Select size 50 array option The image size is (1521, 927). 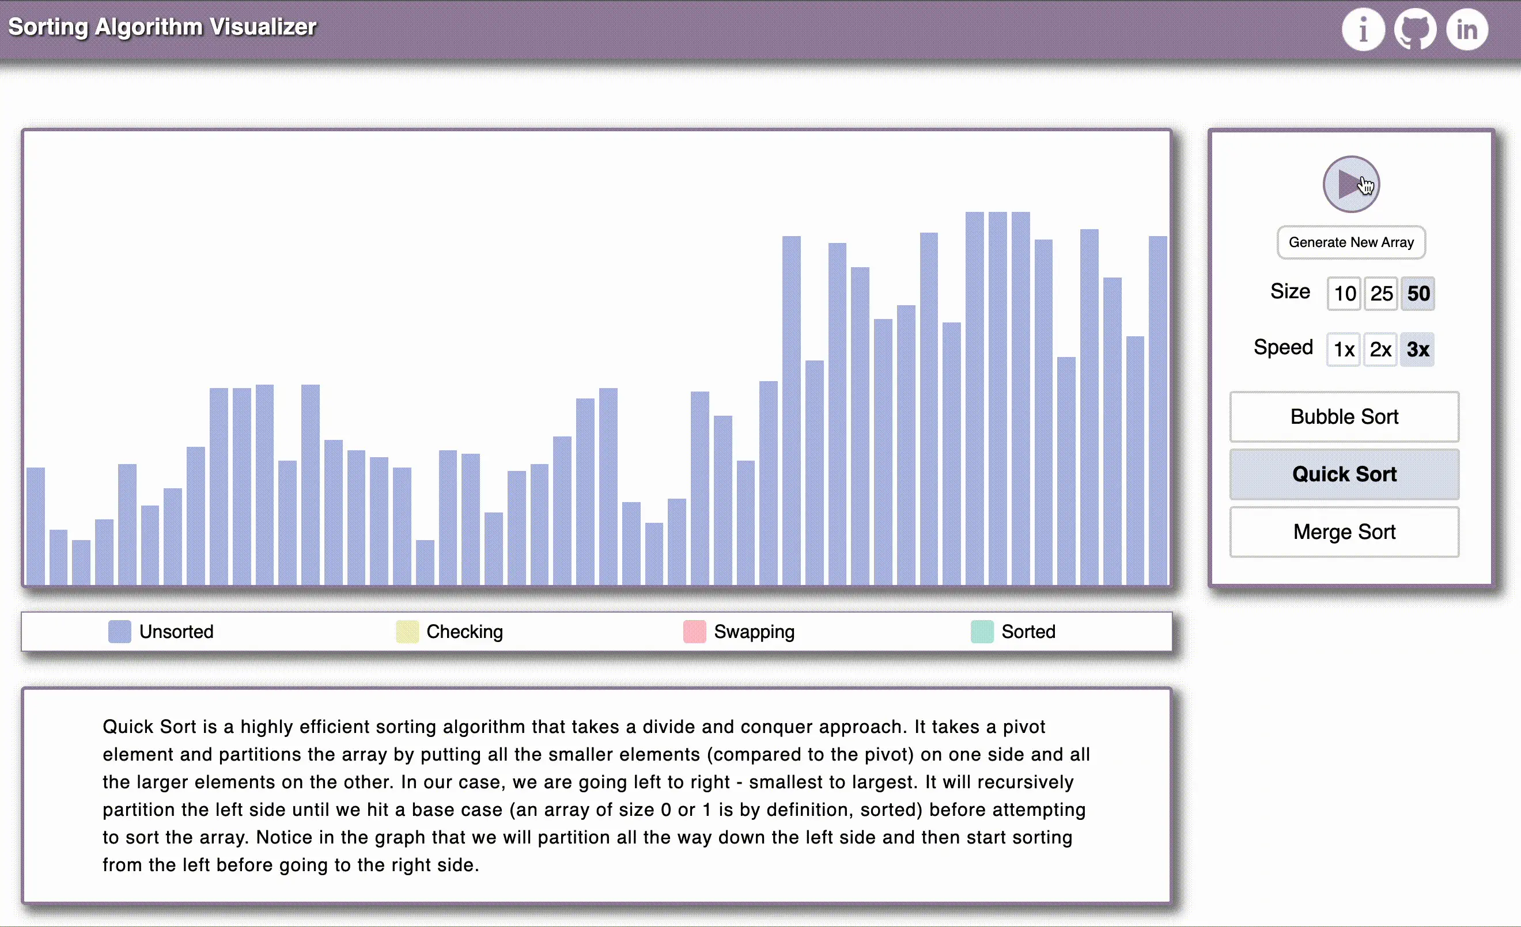(1418, 293)
